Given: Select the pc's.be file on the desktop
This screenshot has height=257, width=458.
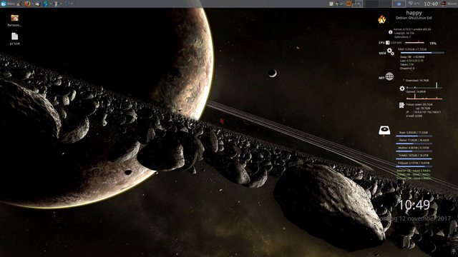Looking at the screenshot, I should [x=14, y=39].
